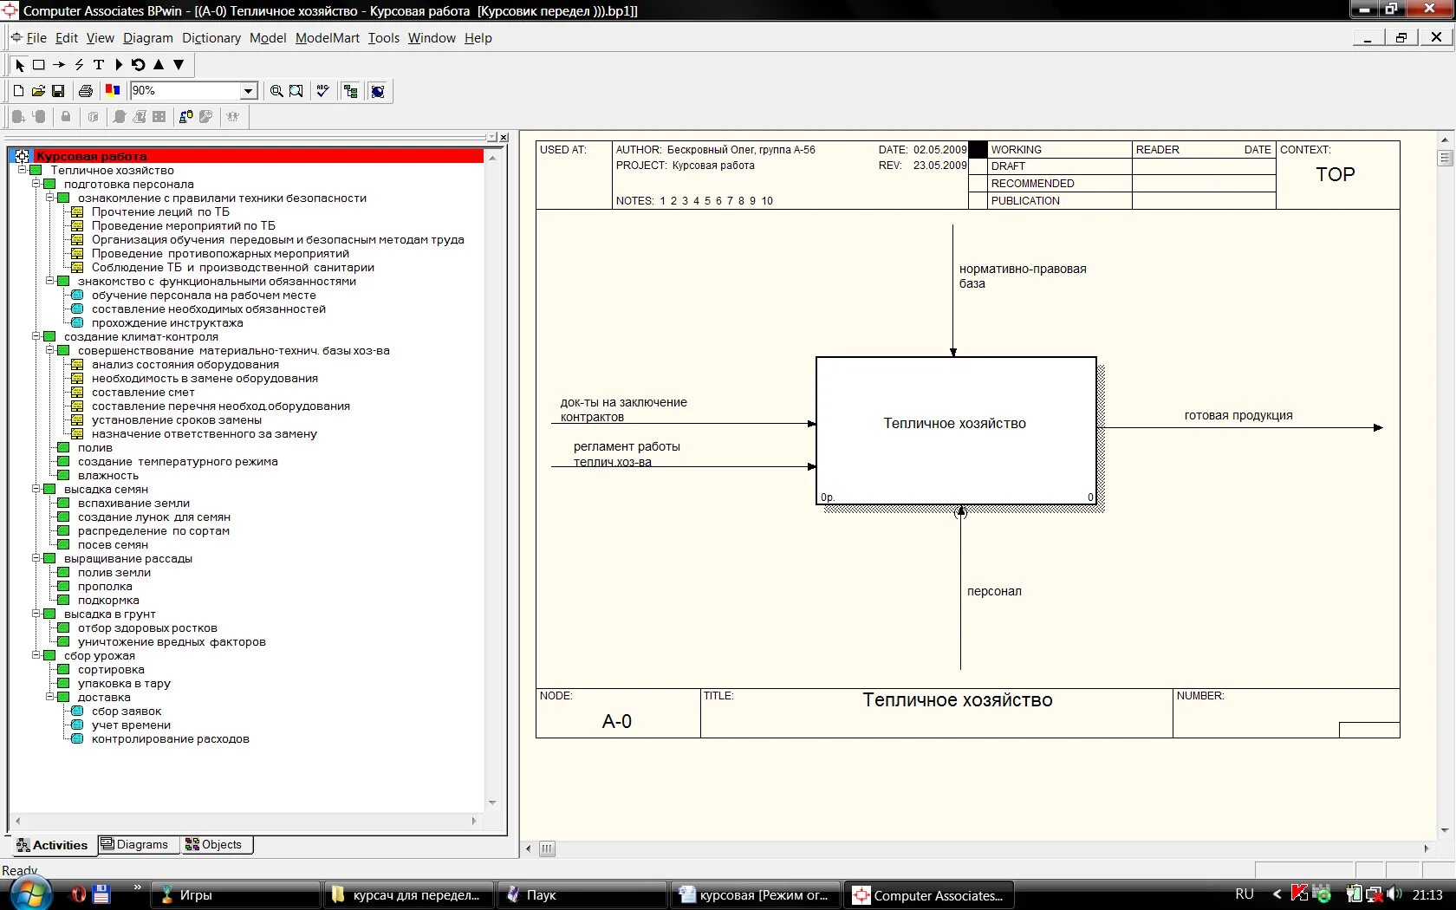This screenshot has height=910, width=1456.
Task: Toggle the ModelMart globe toolbar button
Action: point(378,91)
